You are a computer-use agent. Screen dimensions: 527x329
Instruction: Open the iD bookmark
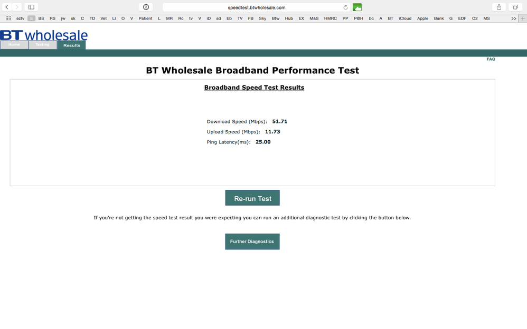(209, 18)
